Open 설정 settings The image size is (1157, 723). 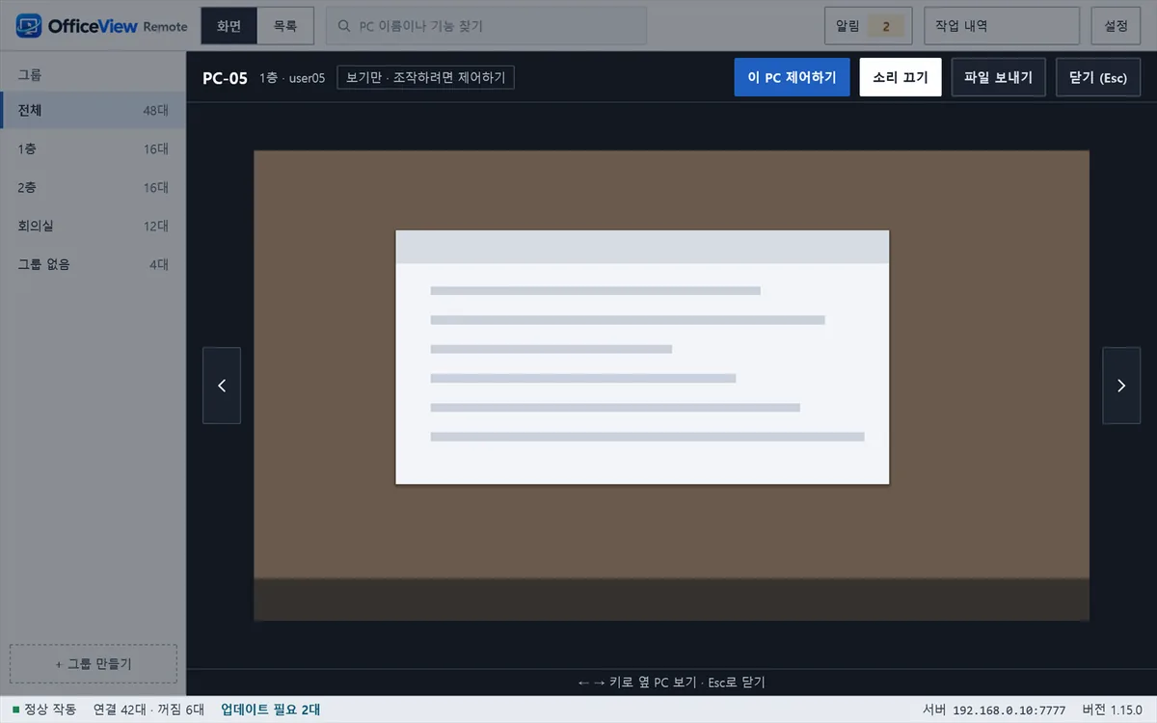point(1116,26)
